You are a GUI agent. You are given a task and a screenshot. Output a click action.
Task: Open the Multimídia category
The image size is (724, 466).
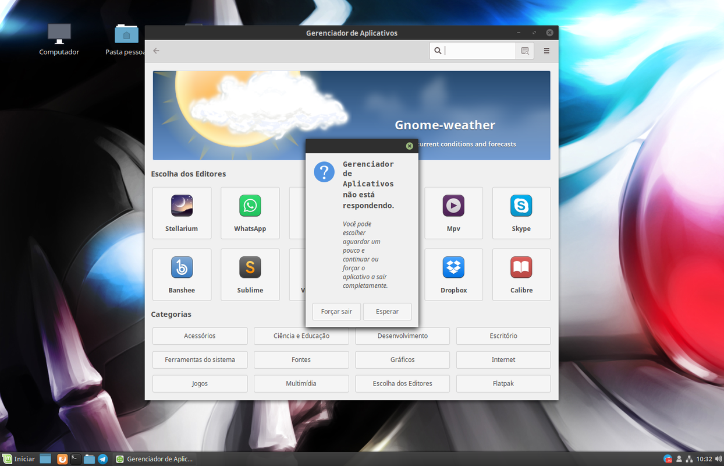[301, 384]
